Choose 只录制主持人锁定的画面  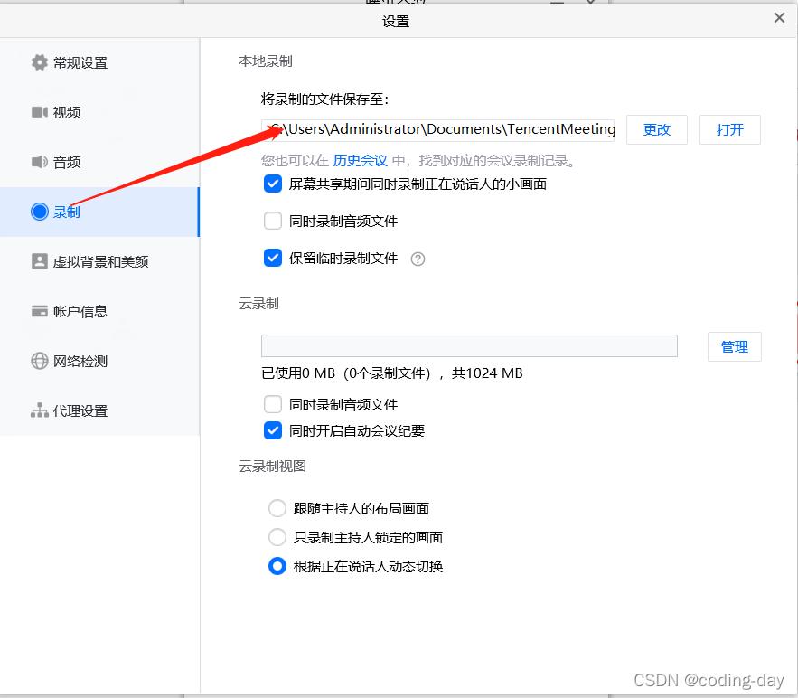tap(277, 537)
